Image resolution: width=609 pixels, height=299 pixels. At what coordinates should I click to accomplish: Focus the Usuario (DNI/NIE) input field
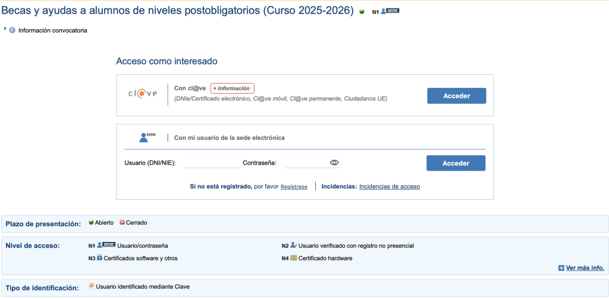[212, 163]
